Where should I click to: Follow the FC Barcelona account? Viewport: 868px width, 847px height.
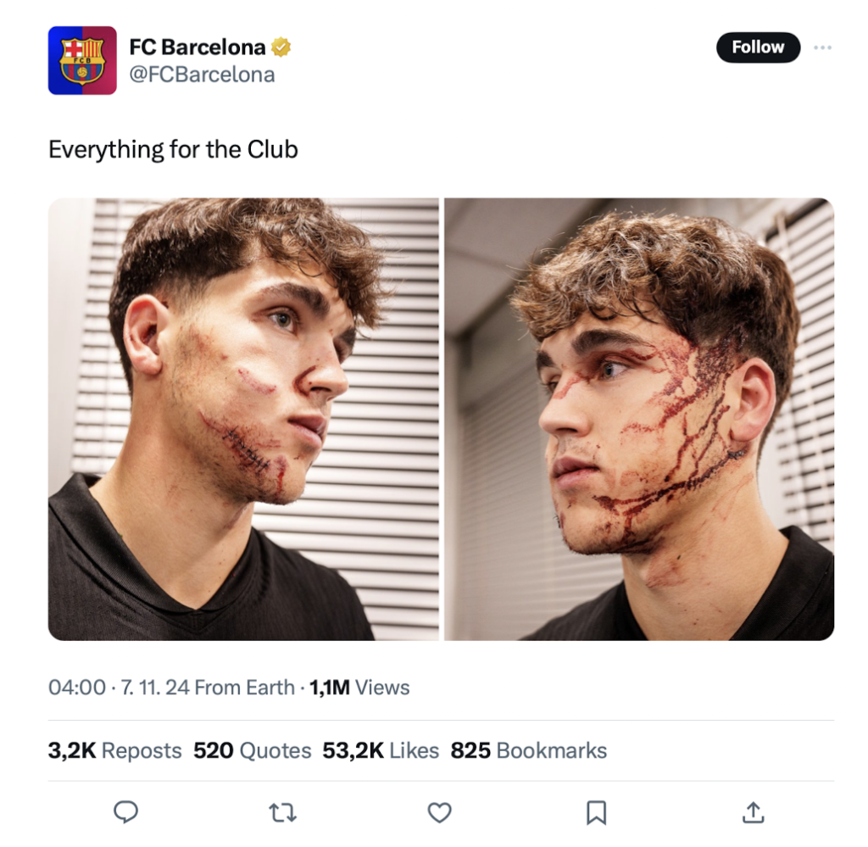(758, 47)
